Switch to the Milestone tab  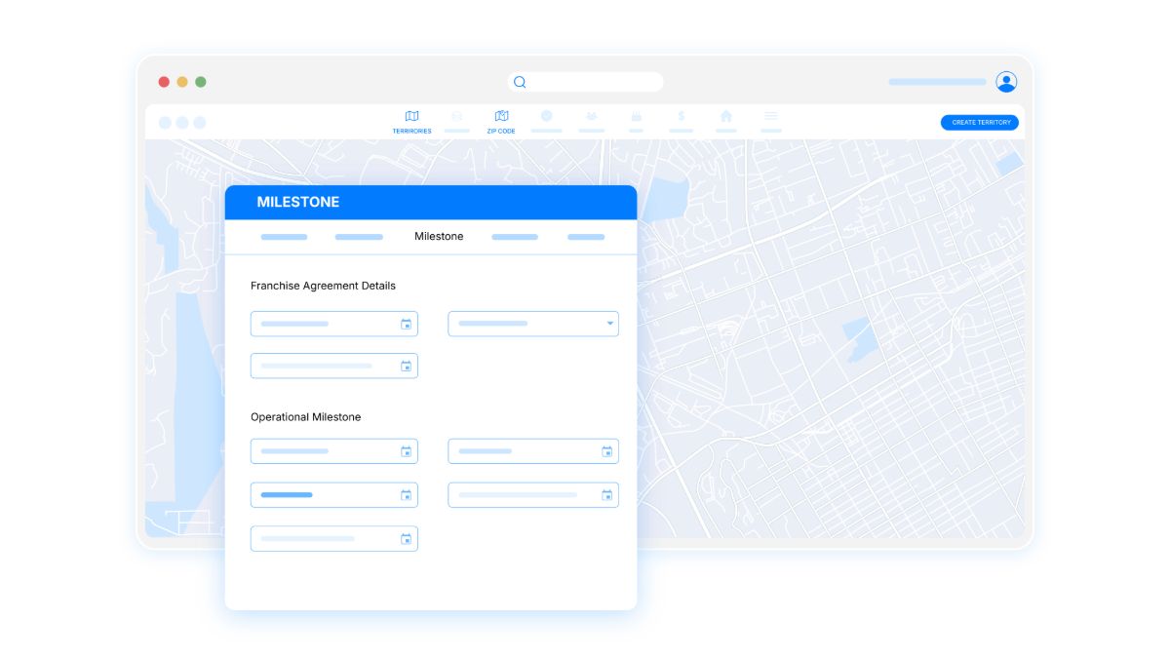pos(439,237)
